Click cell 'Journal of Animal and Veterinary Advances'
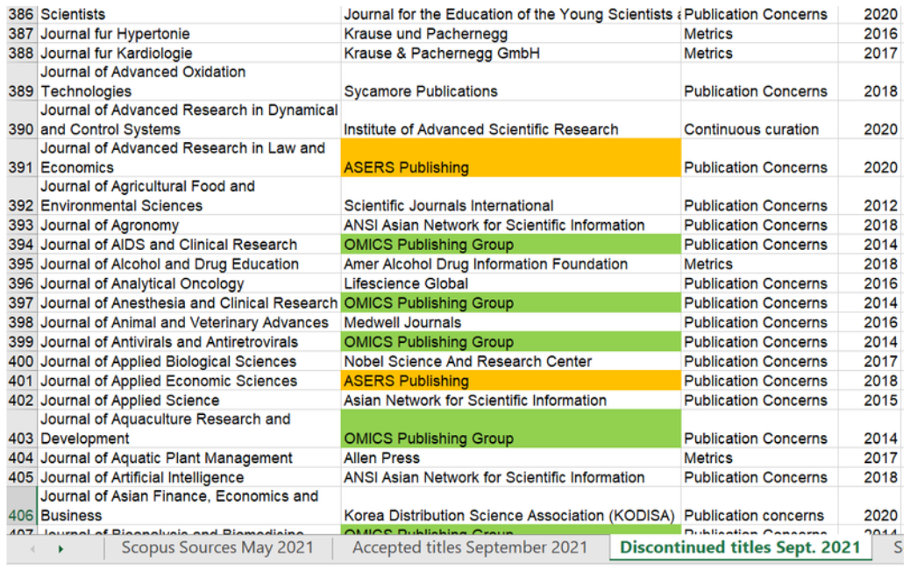This screenshot has height=571, width=910. [189, 323]
